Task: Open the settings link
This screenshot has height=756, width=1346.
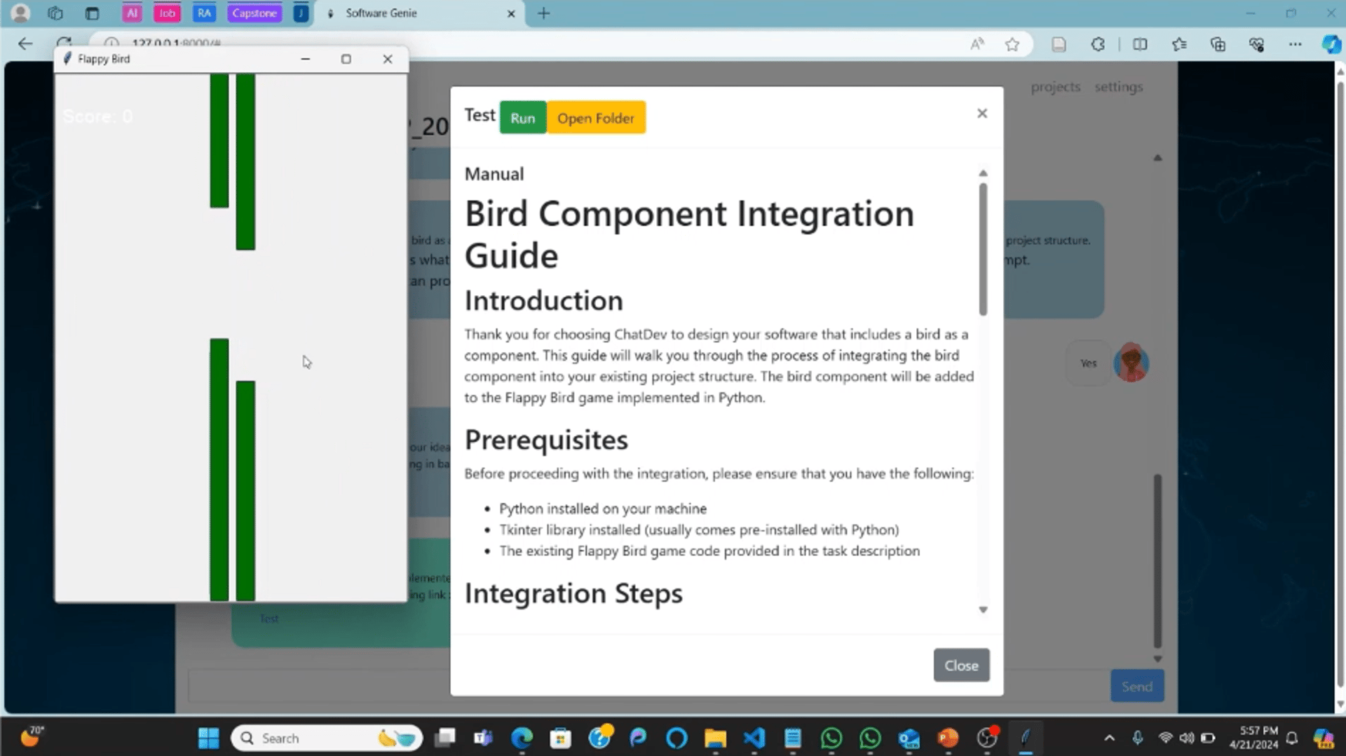Action: [1119, 87]
